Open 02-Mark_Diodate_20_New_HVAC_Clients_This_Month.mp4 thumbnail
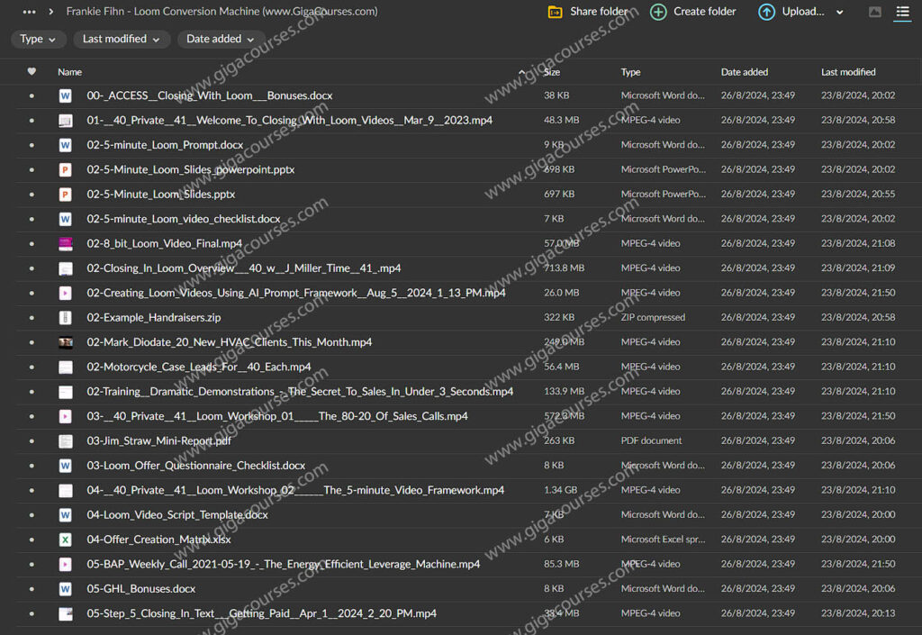The width and height of the screenshot is (922, 635). click(x=66, y=342)
